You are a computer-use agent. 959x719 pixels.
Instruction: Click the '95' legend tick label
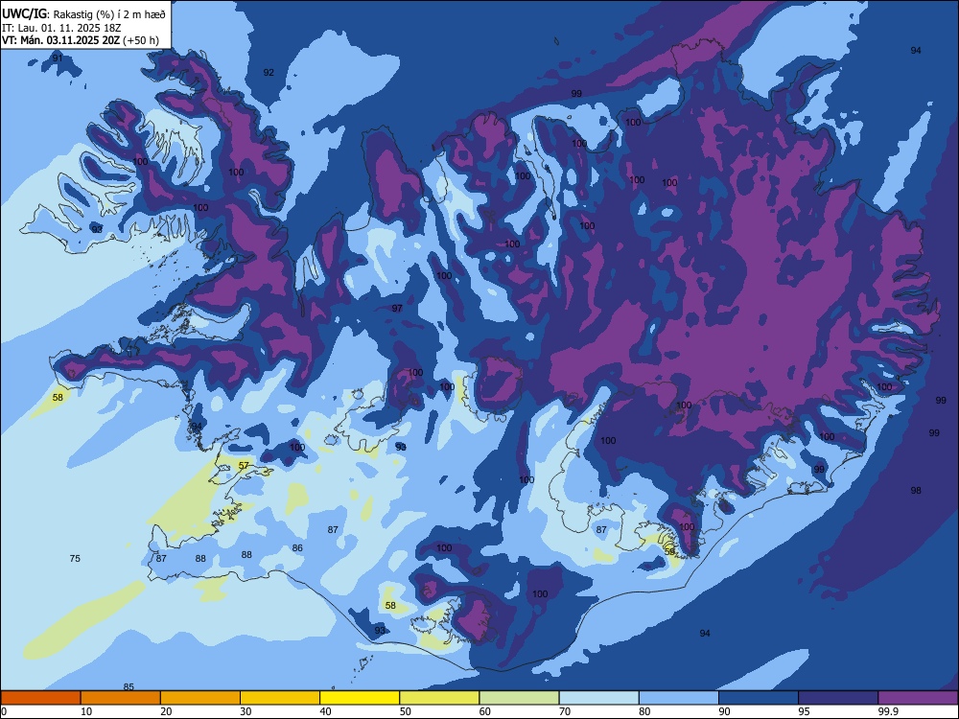[x=805, y=711]
